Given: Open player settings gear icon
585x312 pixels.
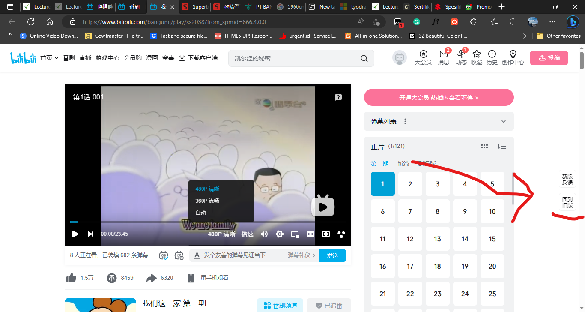Looking at the screenshot, I should [280, 234].
